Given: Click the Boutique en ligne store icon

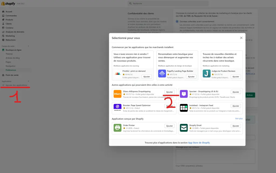Looking at the screenshot, I should click(3, 50).
